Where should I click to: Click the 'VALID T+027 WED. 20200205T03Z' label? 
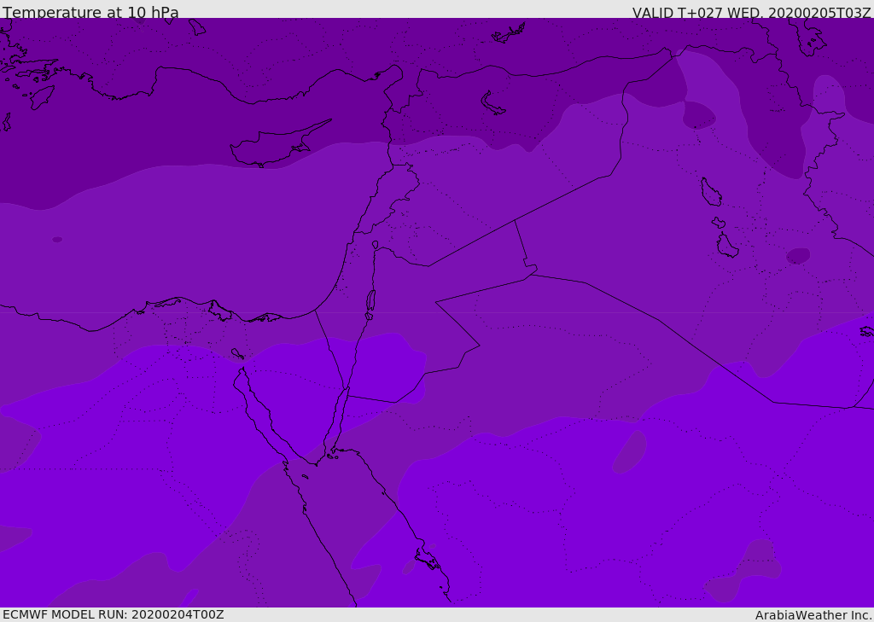[751, 13]
